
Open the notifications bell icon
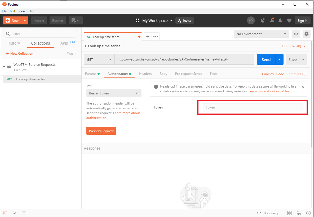tap(280, 21)
